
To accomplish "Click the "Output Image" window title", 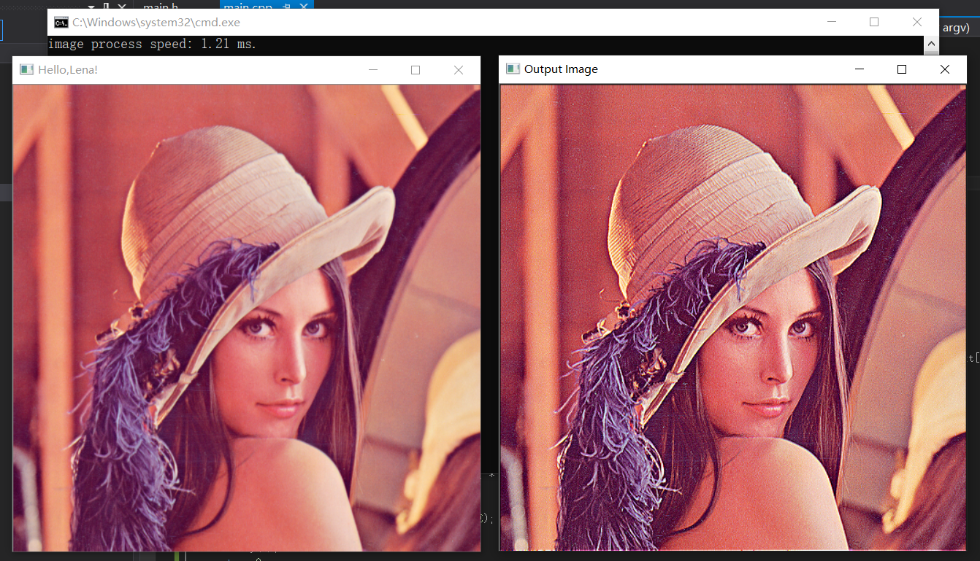I will [561, 69].
